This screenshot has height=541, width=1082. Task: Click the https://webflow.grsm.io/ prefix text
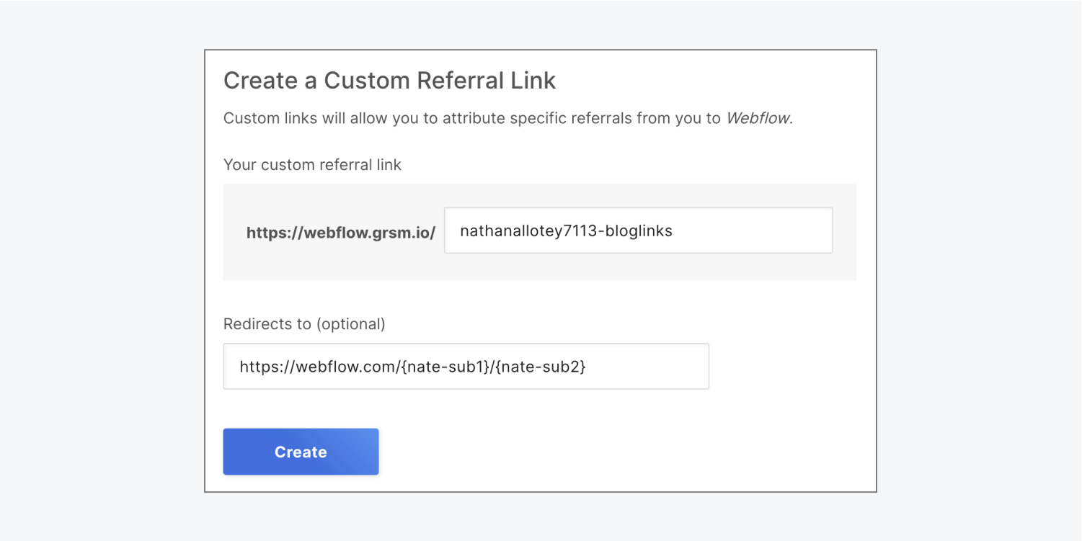point(340,233)
